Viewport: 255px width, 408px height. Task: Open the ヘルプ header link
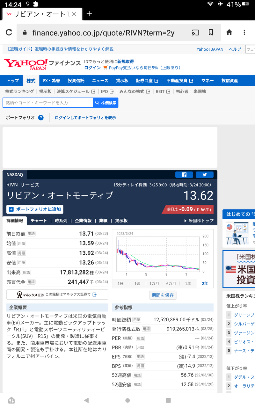[235, 49]
